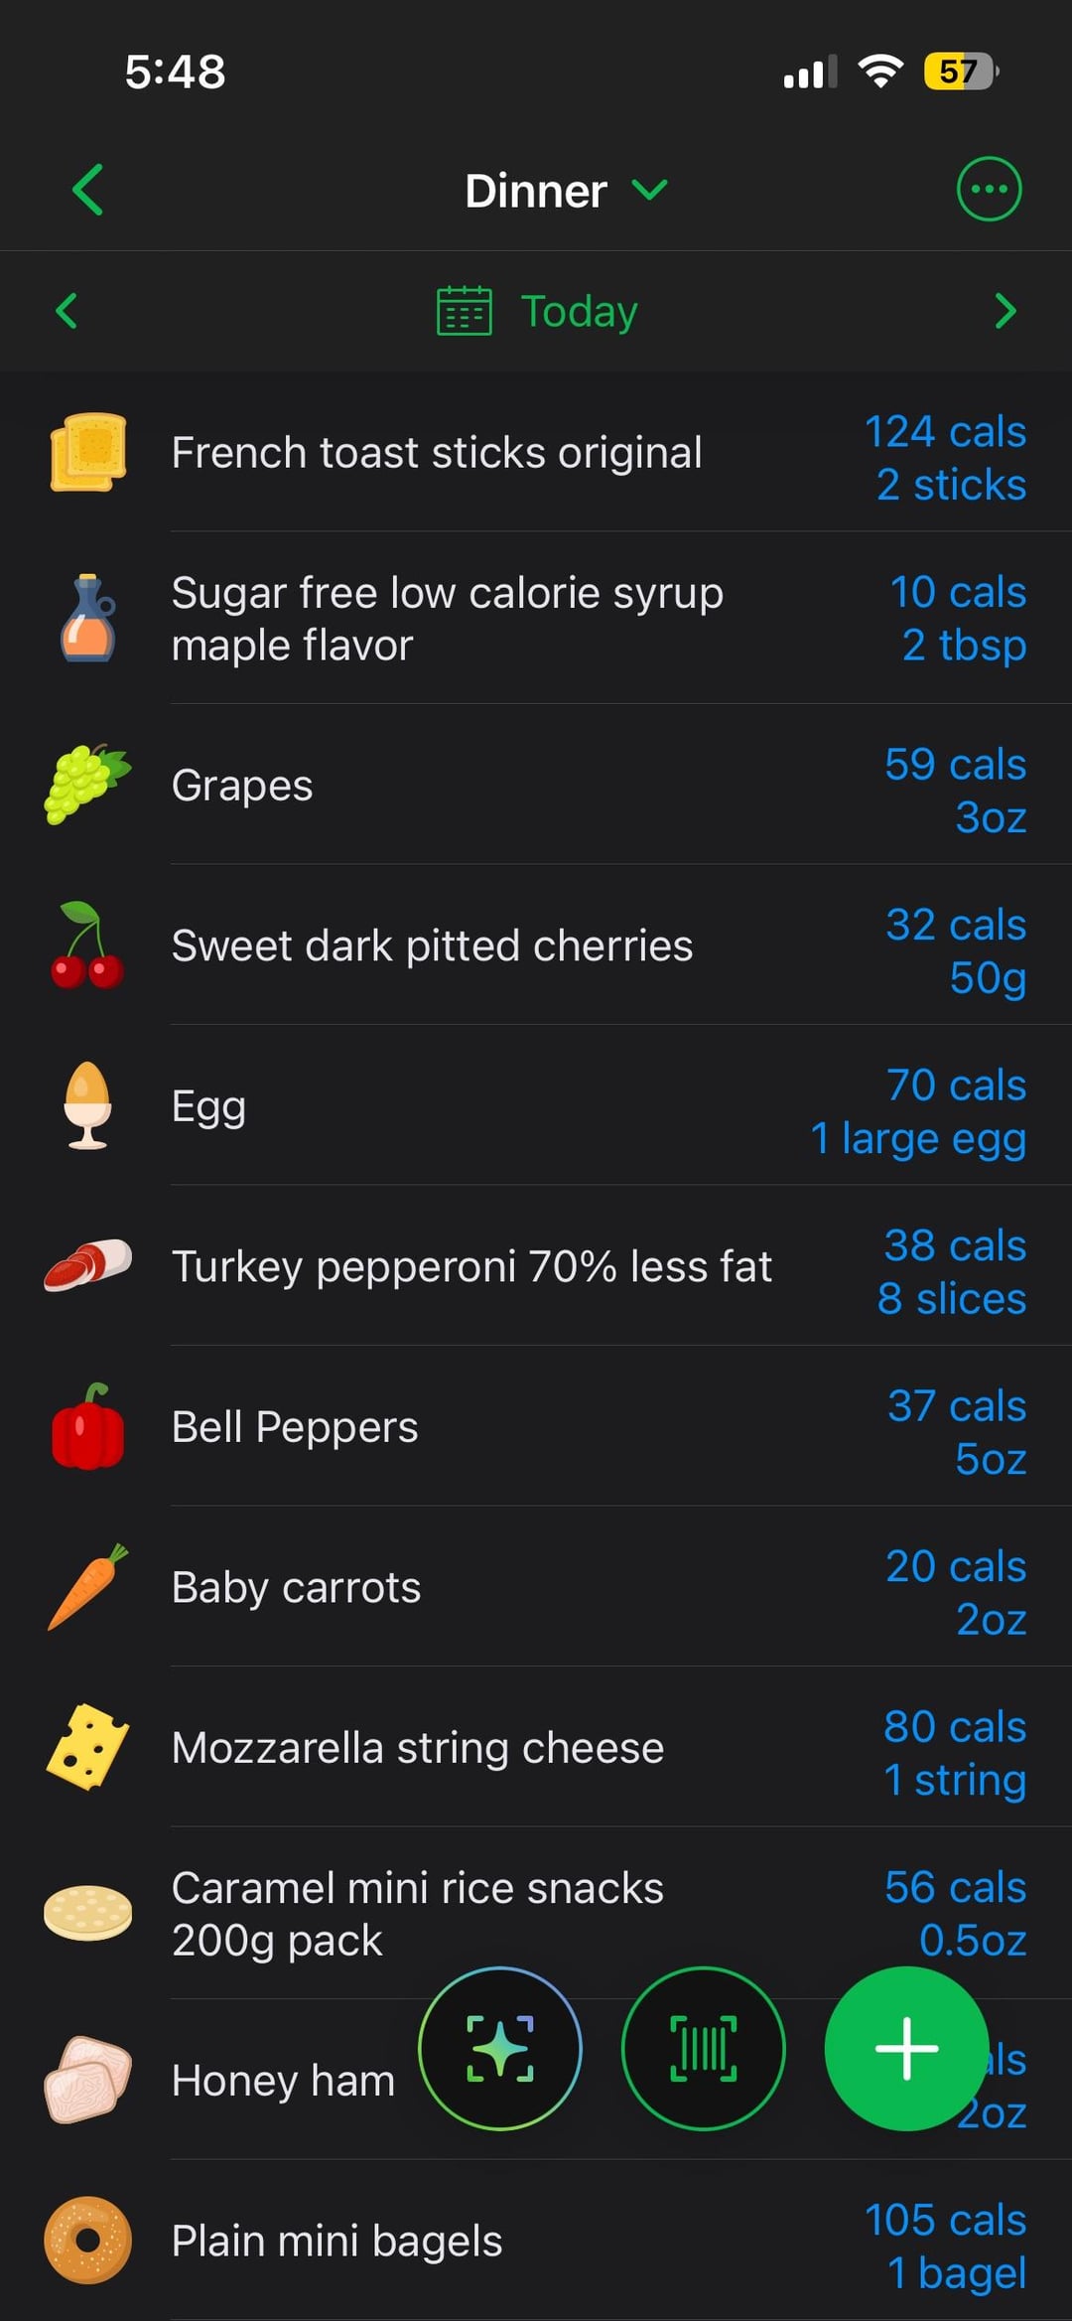The width and height of the screenshot is (1072, 2321).
Task: Edit the 124 cals French toast serving
Action: pos(945,458)
